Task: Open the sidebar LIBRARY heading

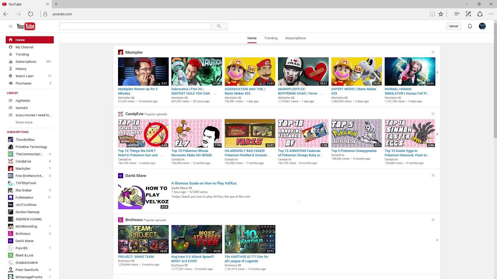Action: click(12, 93)
